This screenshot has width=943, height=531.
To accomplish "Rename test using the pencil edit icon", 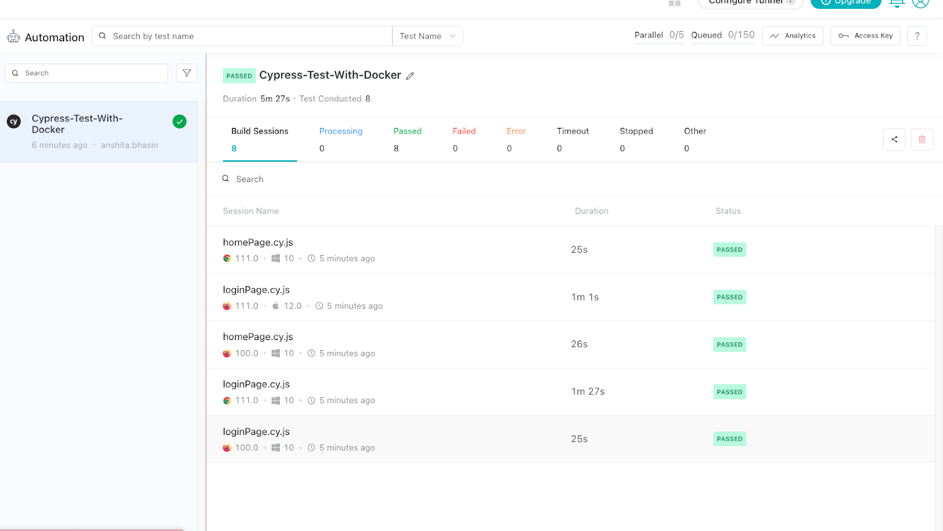I will [410, 75].
